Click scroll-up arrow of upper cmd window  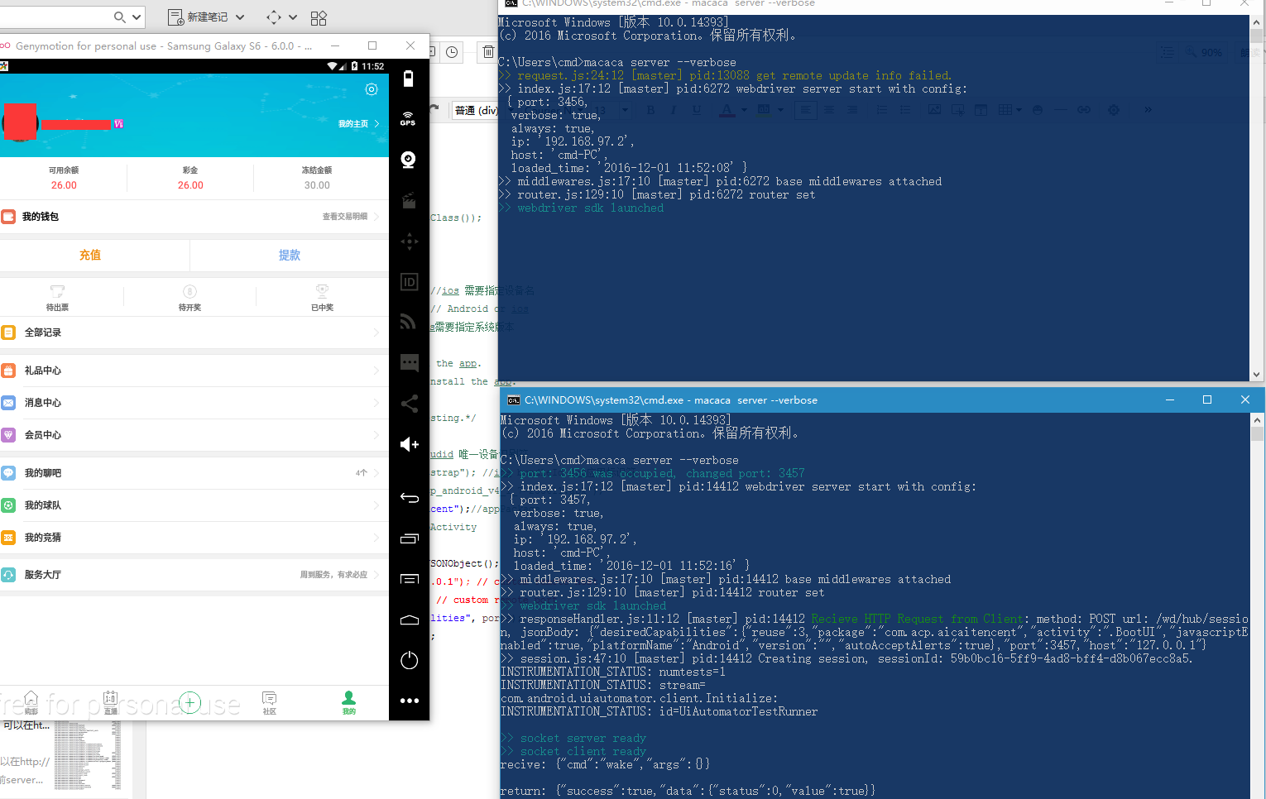pos(1257,22)
